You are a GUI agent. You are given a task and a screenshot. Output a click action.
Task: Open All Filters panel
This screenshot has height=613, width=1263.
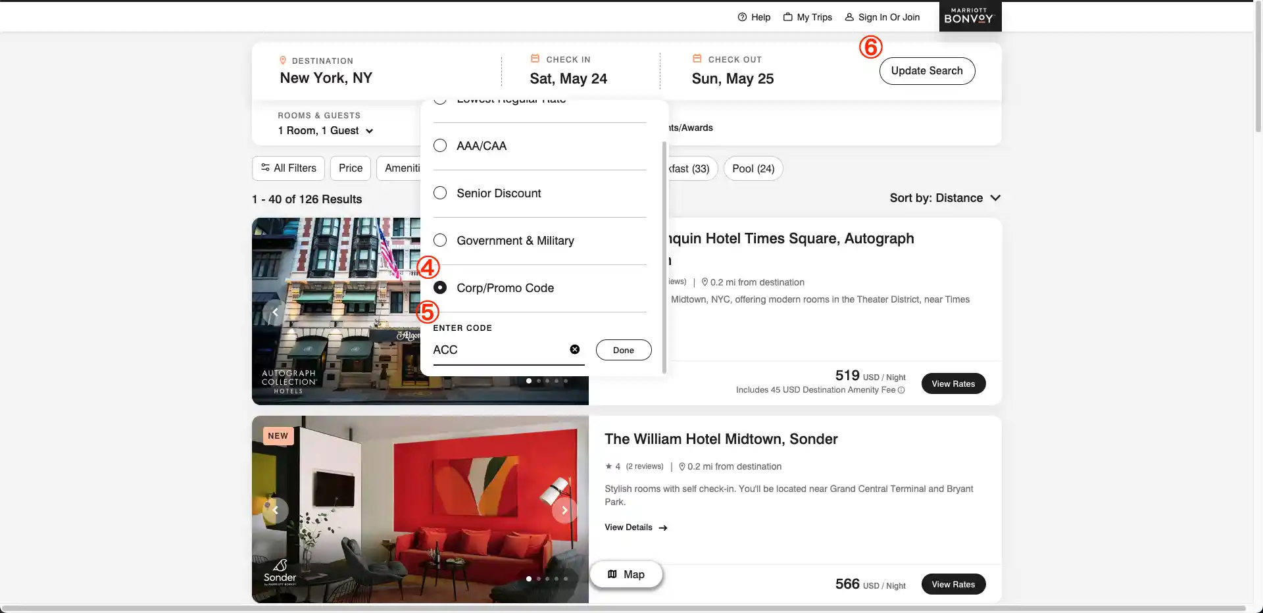click(289, 168)
